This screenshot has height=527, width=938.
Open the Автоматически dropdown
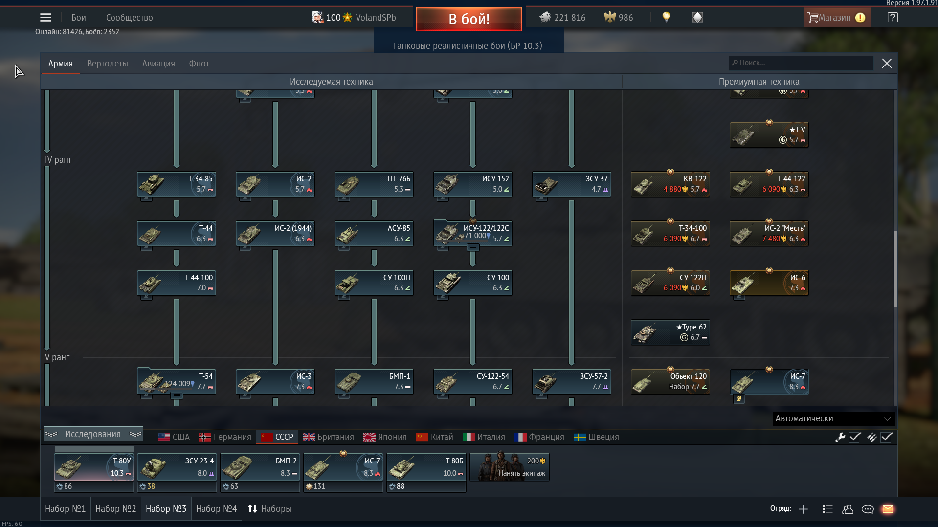pyautogui.click(x=833, y=419)
